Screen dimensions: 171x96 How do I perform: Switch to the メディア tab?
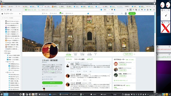tap(90, 59)
